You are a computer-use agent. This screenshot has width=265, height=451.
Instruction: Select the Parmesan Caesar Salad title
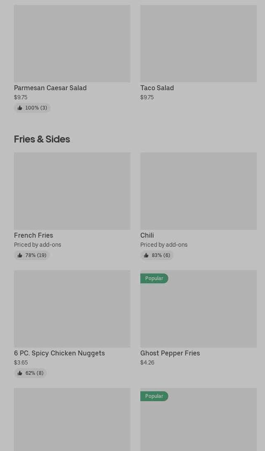50,88
